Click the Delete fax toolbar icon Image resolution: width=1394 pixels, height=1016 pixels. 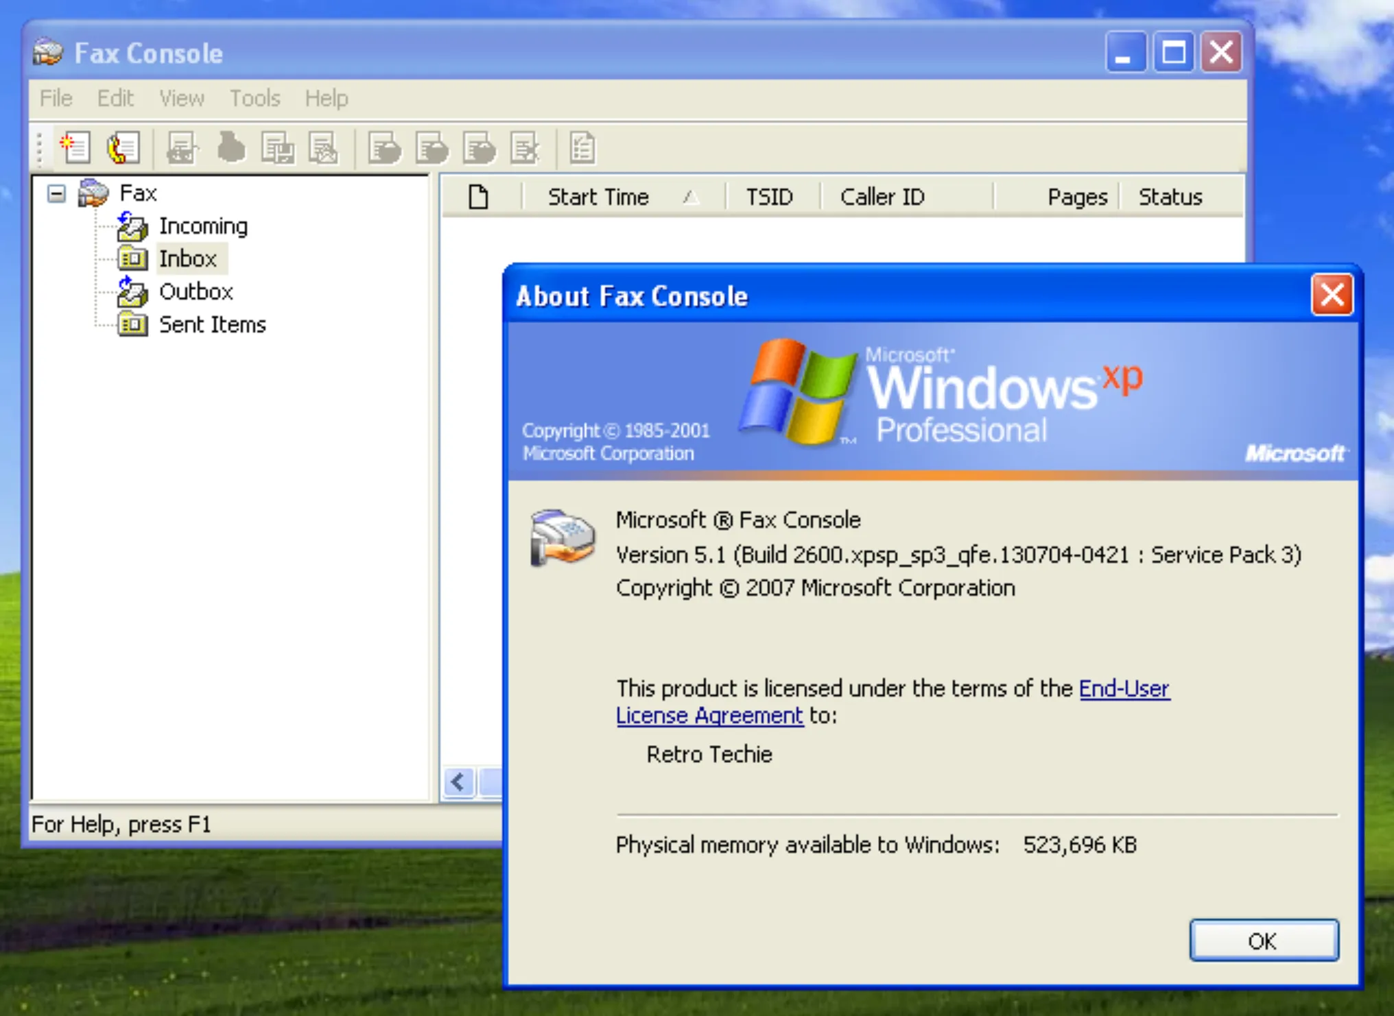pos(525,147)
